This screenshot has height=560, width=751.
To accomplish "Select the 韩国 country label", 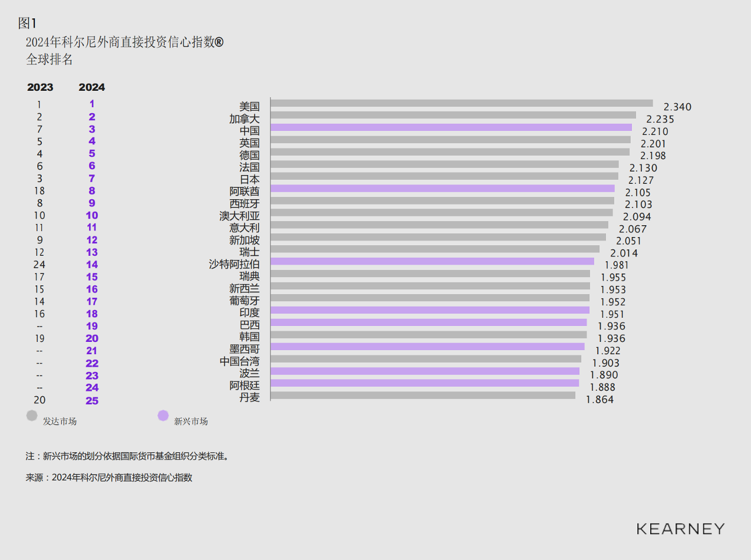I will point(249,337).
